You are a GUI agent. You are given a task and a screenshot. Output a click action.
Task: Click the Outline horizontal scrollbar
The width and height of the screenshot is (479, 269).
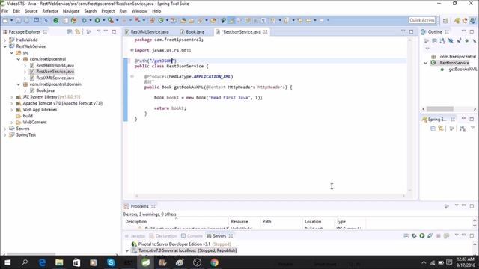(x=440, y=109)
